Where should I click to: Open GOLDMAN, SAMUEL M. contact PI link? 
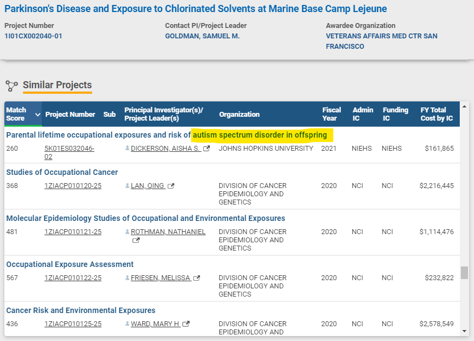pyautogui.click(x=202, y=36)
